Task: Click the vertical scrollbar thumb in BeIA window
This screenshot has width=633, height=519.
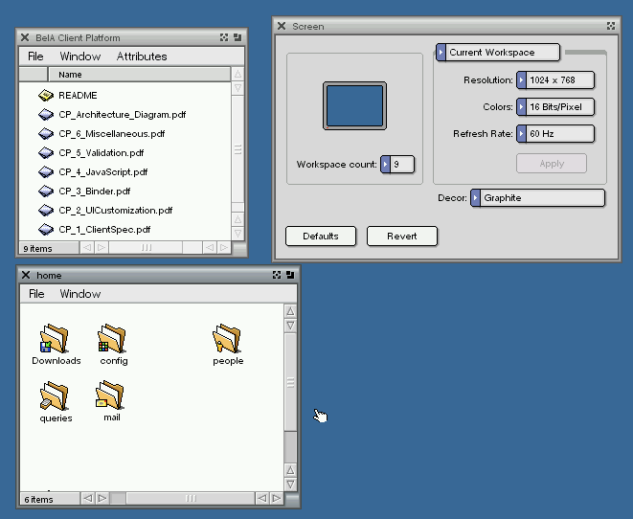Action: click(237, 149)
